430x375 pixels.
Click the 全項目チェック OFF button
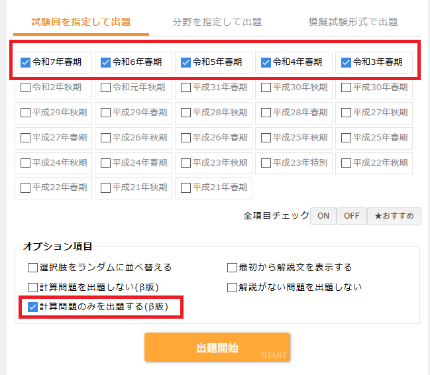pos(352,216)
